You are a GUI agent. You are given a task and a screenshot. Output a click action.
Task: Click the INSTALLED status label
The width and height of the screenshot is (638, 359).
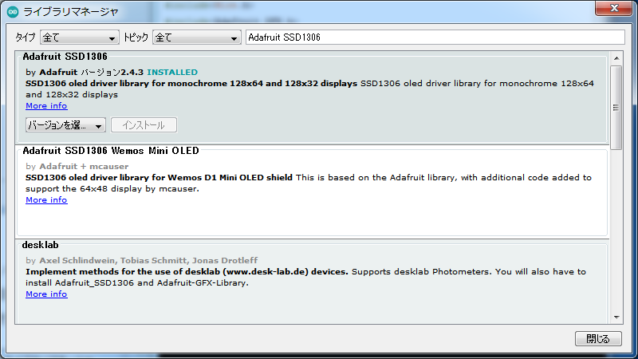coord(172,72)
